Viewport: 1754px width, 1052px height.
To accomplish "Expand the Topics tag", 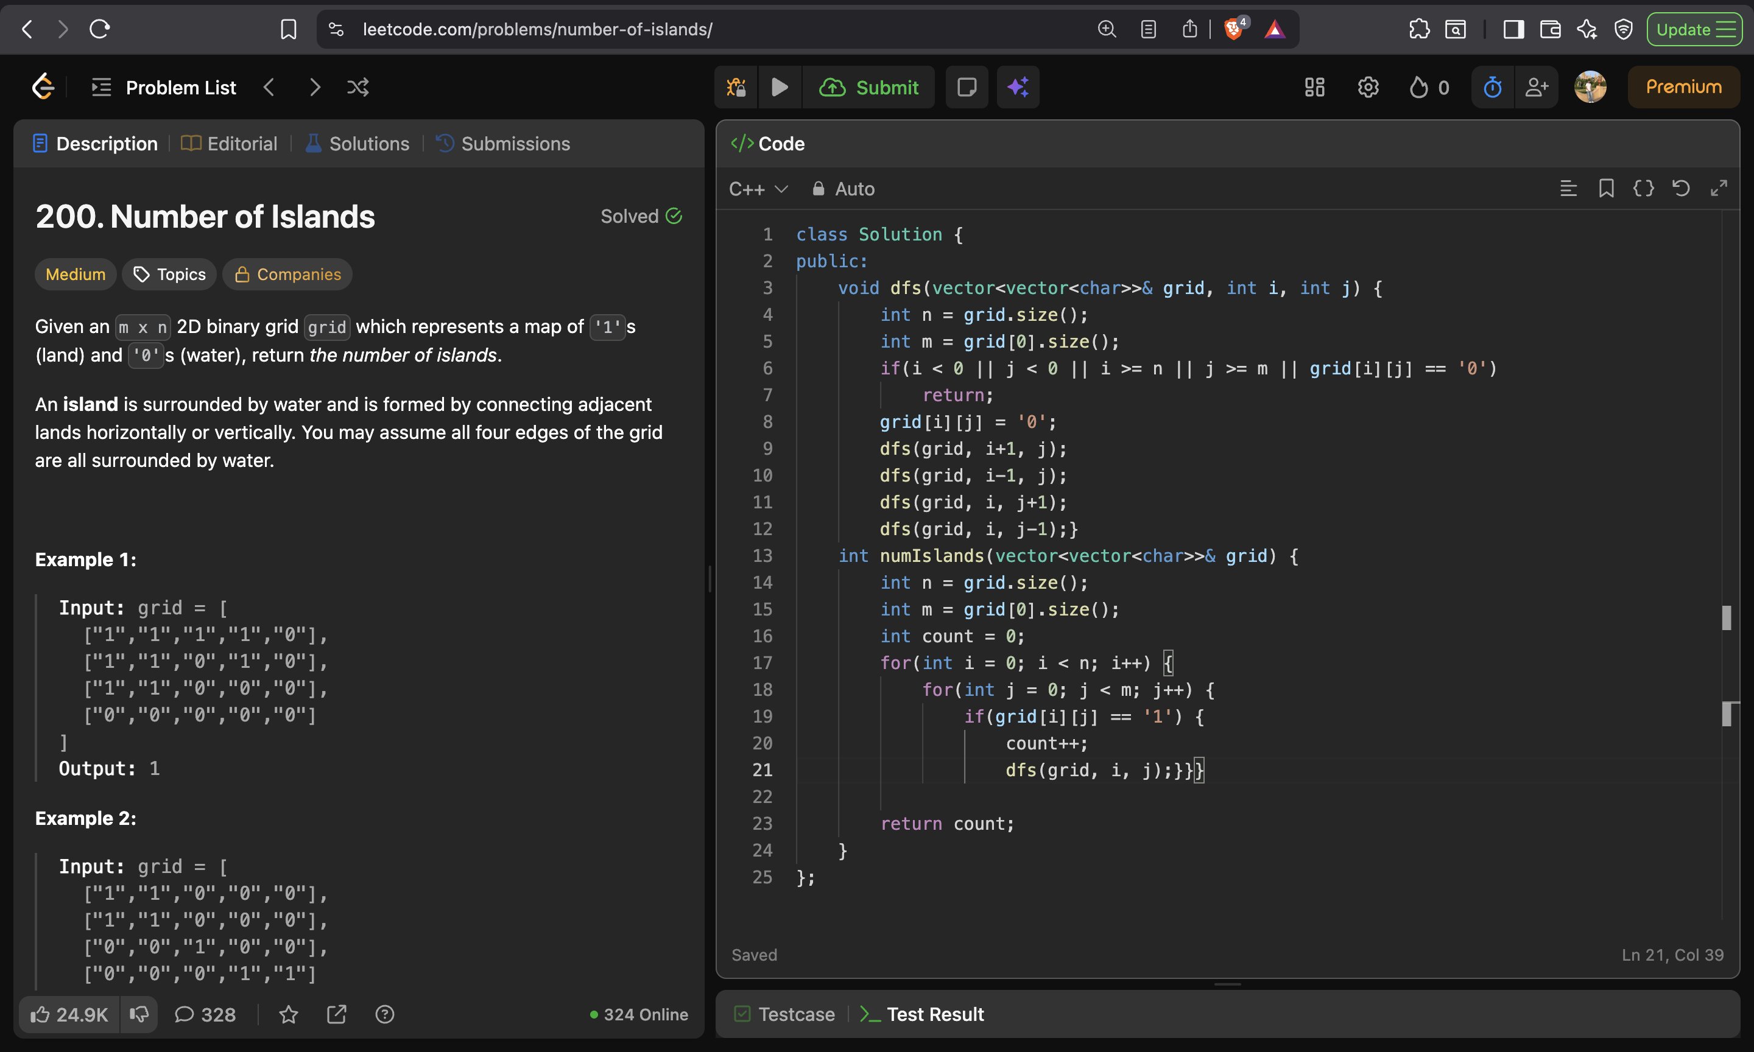I will pyautogui.click(x=170, y=275).
